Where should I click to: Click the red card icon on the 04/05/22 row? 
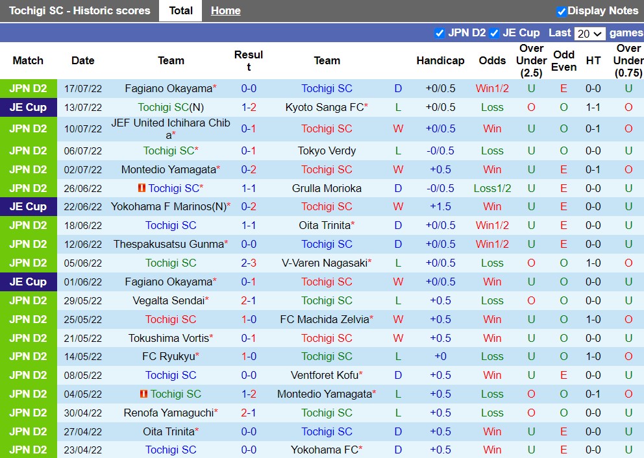coord(143,394)
